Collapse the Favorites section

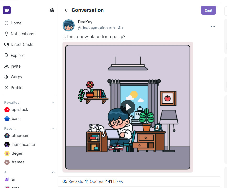53,102
